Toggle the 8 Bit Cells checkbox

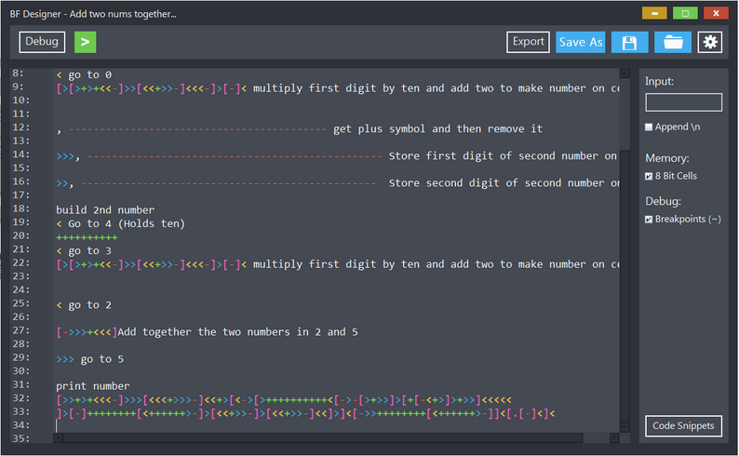tap(649, 176)
